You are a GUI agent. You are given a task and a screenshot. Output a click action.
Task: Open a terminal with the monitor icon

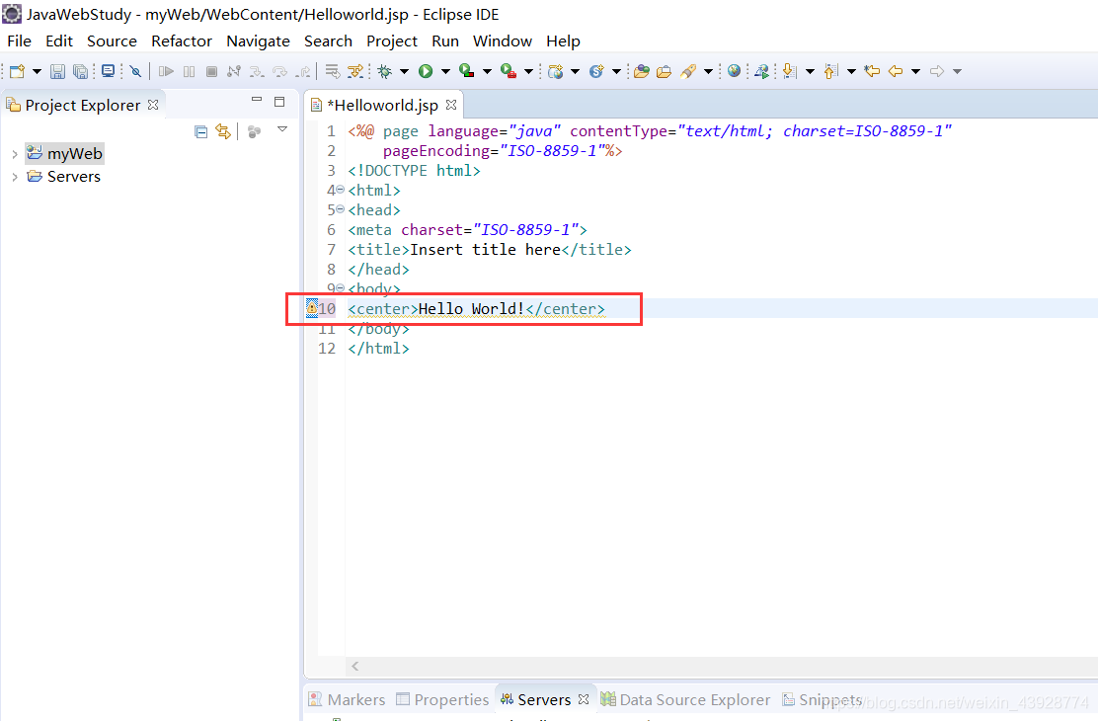coord(108,71)
